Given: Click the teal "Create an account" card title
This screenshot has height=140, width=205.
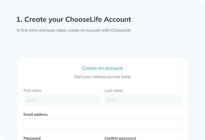Looking at the screenshot, I should click(102, 68).
